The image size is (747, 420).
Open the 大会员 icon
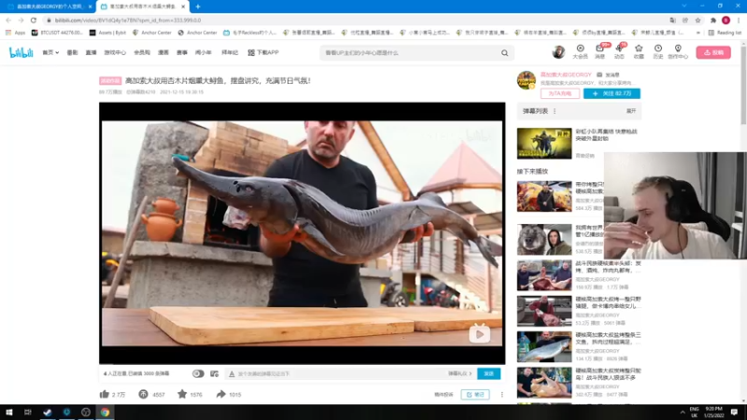[x=580, y=51]
